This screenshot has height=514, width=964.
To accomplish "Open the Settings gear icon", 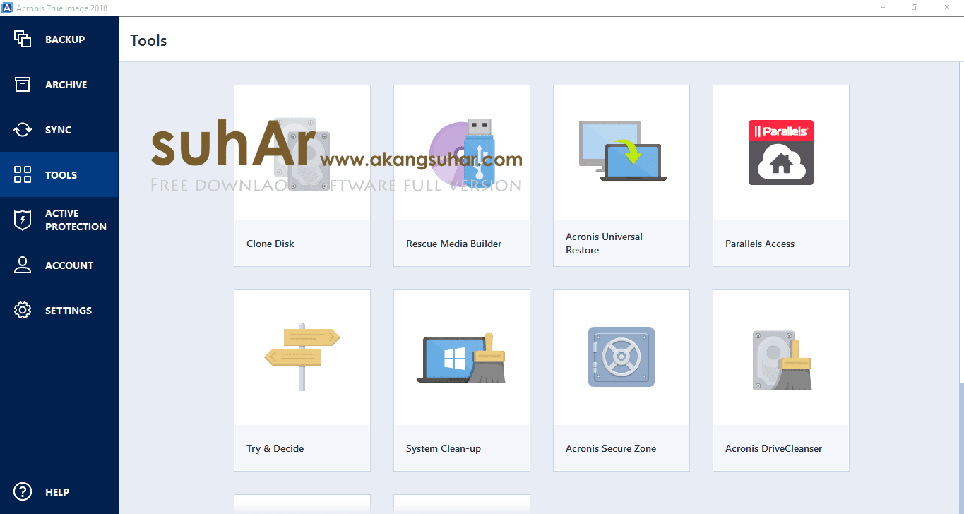I will 23,311.
